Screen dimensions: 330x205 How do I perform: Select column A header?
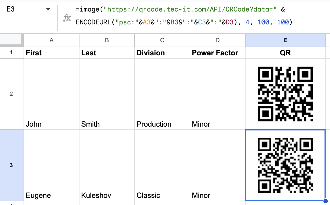[x=52, y=40]
